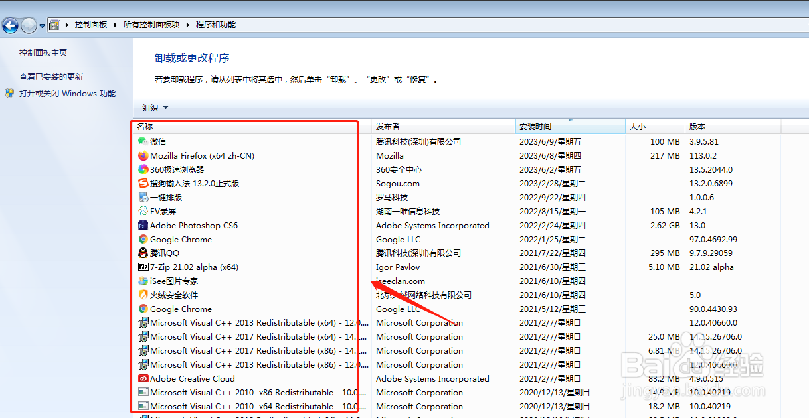
Task: Click the 7-Zip program icon
Action: (143, 267)
